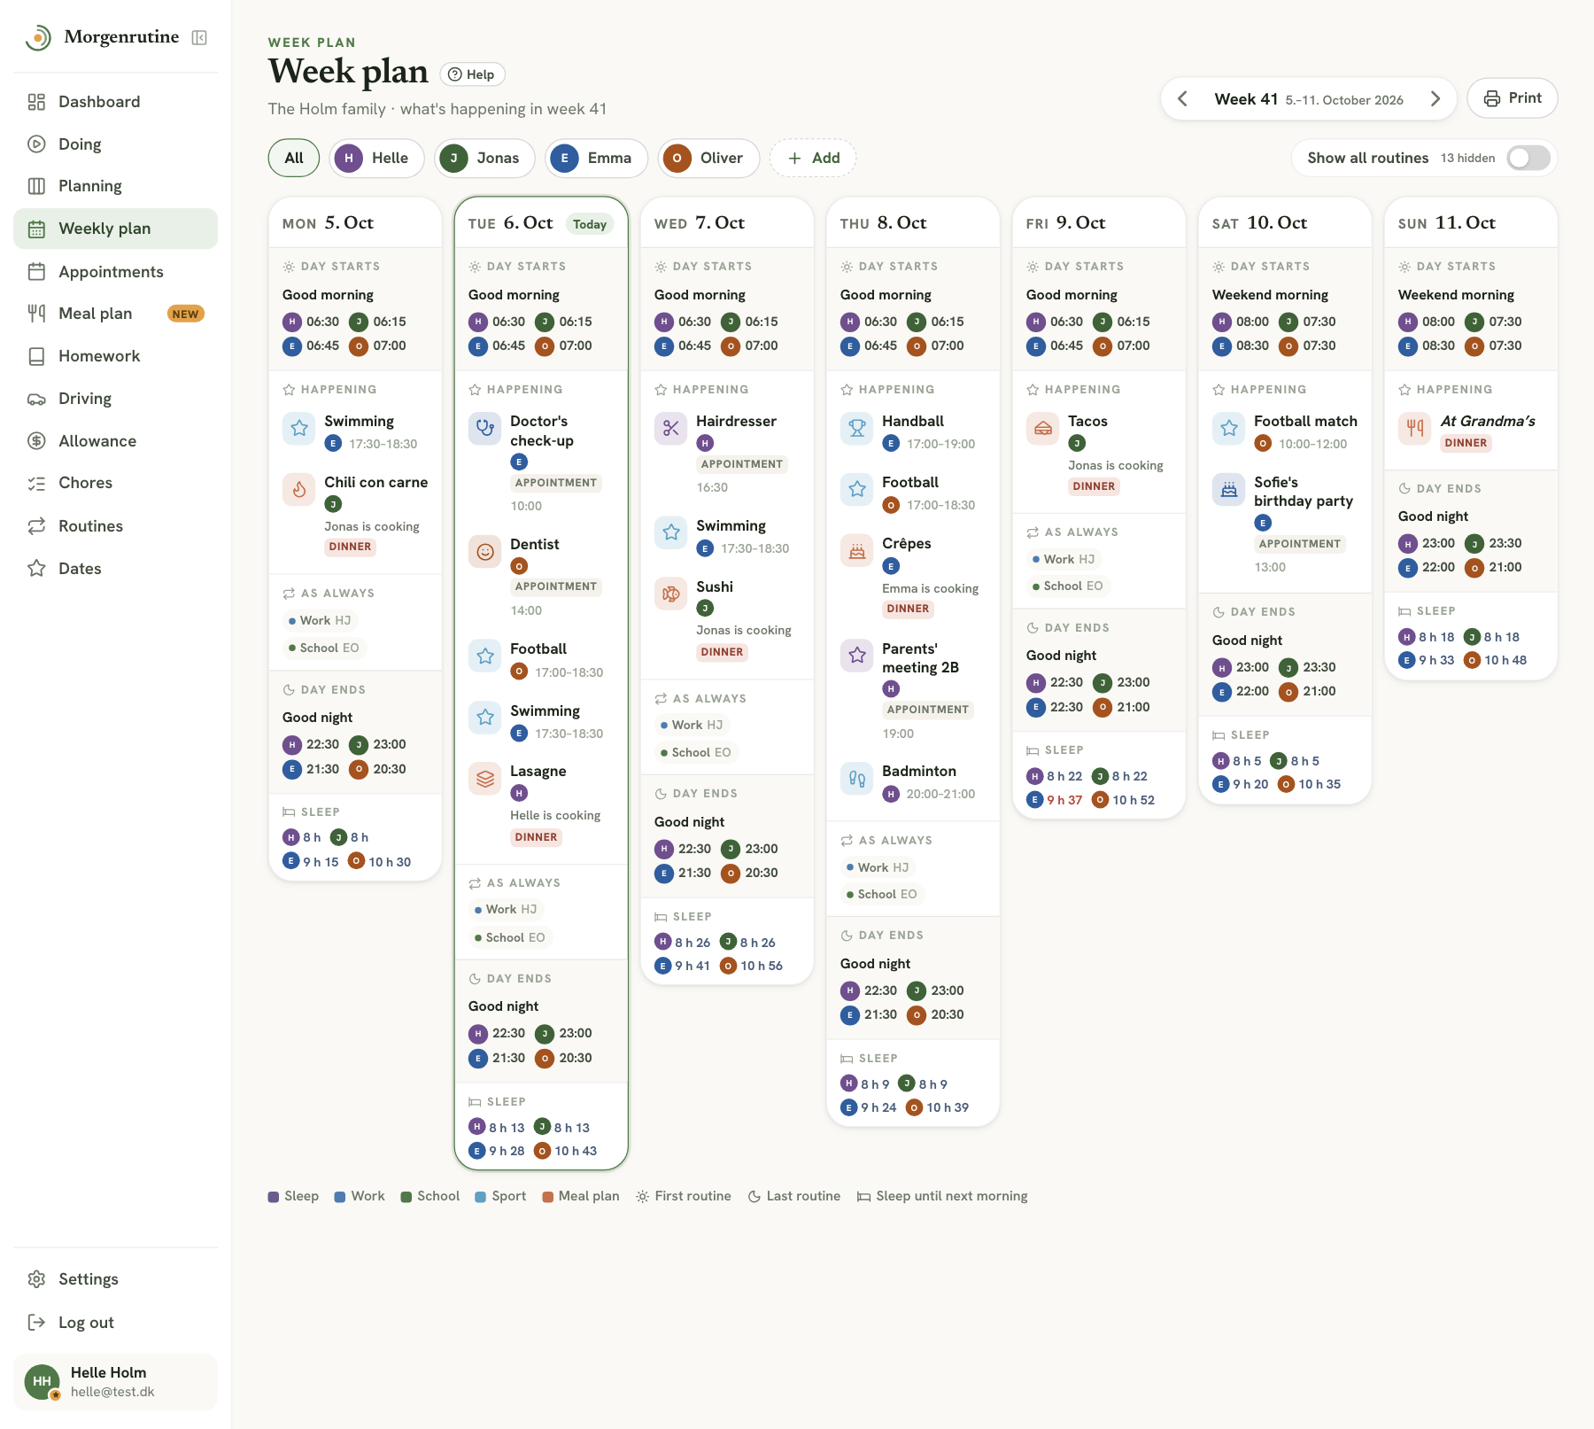Click the Driving car icon
This screenshot has width=1594, height=1429.
pos(36,399)
